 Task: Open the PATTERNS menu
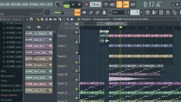(16, 5)
